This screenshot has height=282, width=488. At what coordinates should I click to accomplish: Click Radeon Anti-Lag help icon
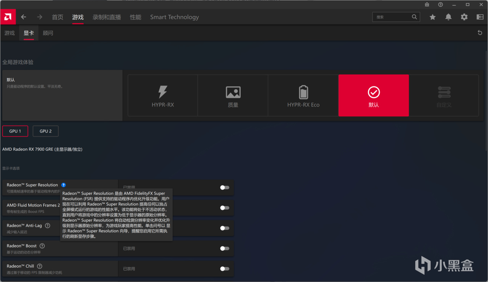(47, 225)
